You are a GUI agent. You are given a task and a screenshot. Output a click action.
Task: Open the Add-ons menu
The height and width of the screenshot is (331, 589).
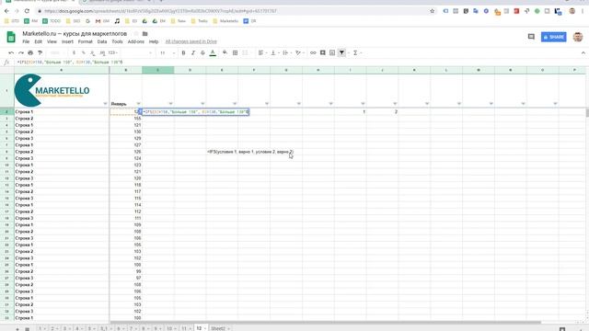135,41
